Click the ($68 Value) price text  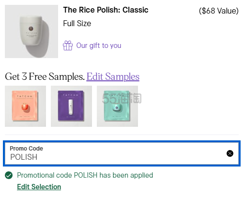point(219,11)
